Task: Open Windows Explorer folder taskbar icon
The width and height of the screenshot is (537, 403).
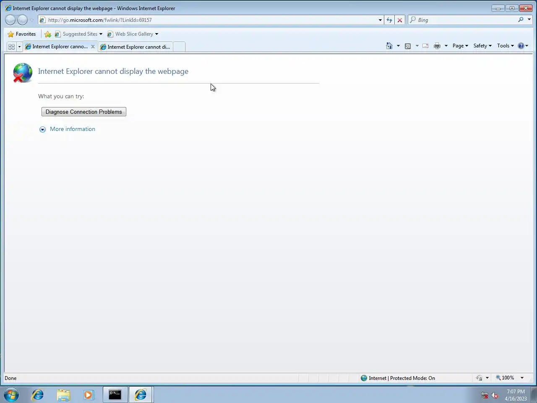Action: (x=63, y=395)
